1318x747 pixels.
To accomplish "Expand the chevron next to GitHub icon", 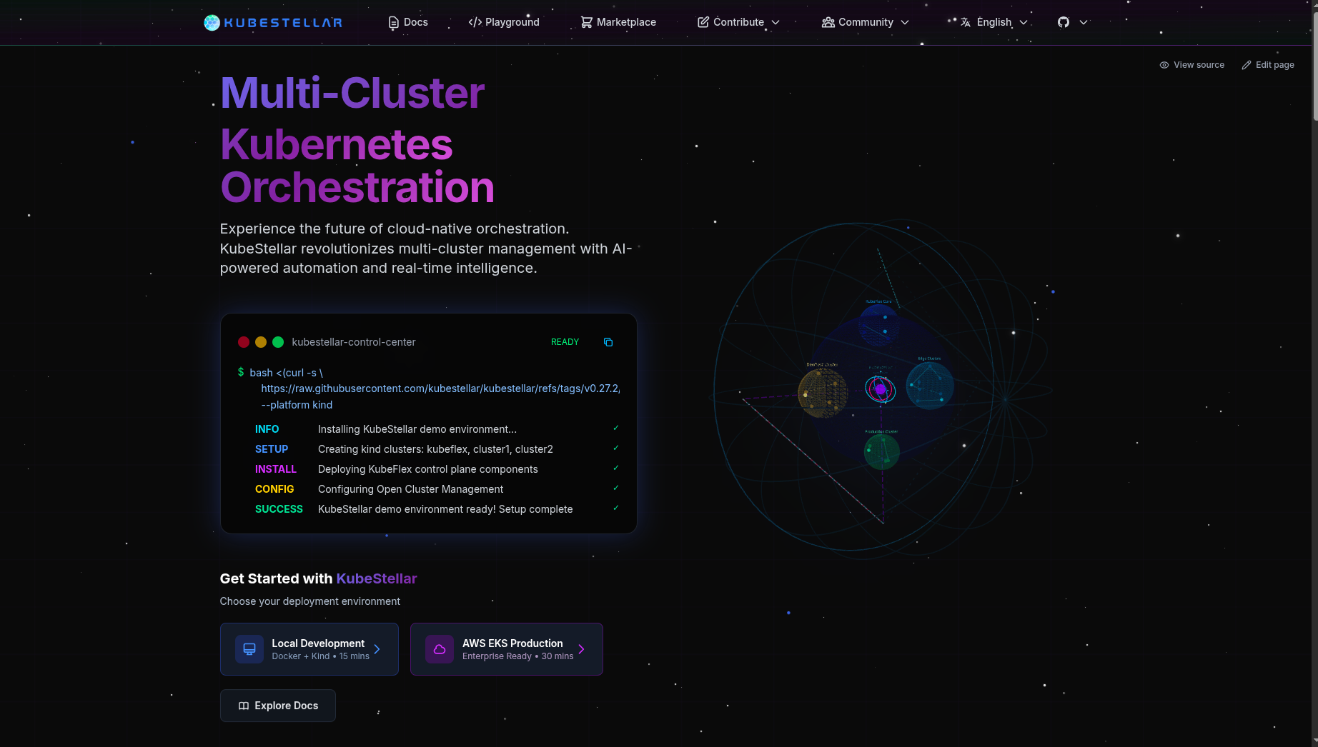I will [x=1084, y=23].
